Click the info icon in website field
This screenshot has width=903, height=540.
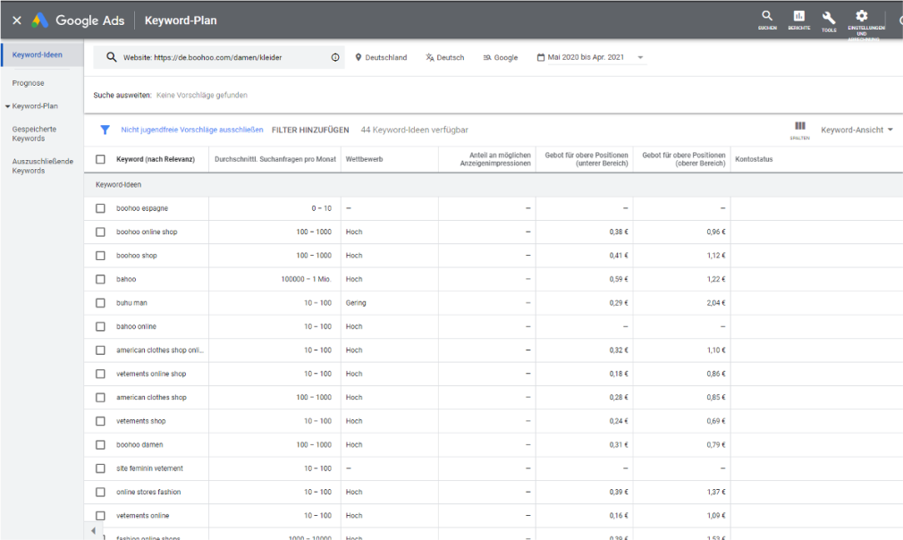[335, 57]
